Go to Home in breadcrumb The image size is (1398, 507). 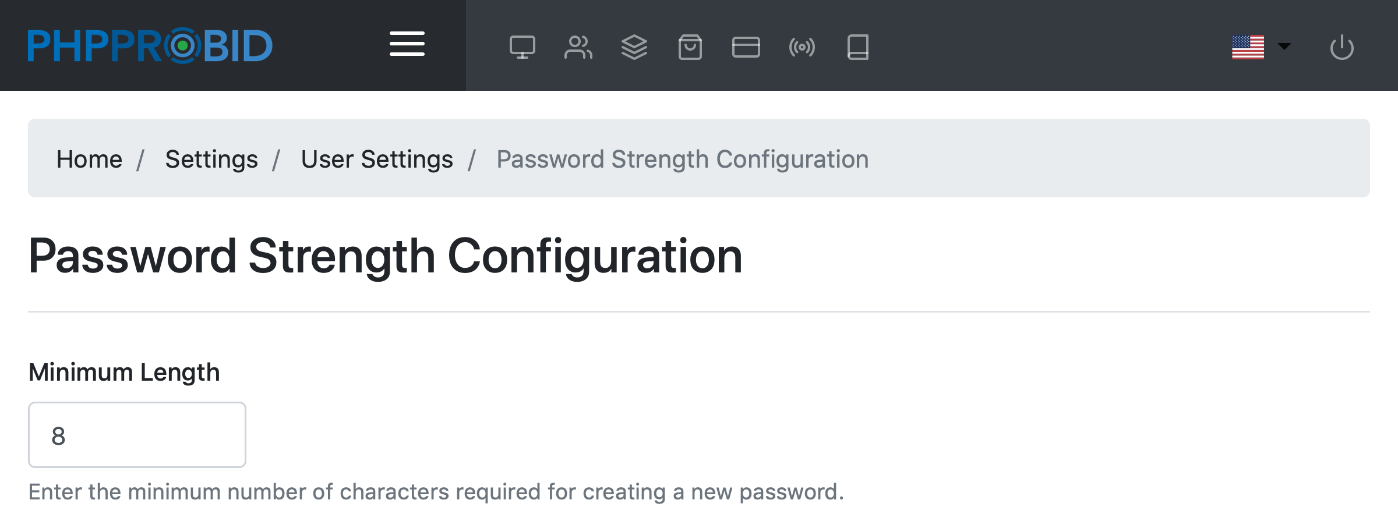tap(89, 159)
